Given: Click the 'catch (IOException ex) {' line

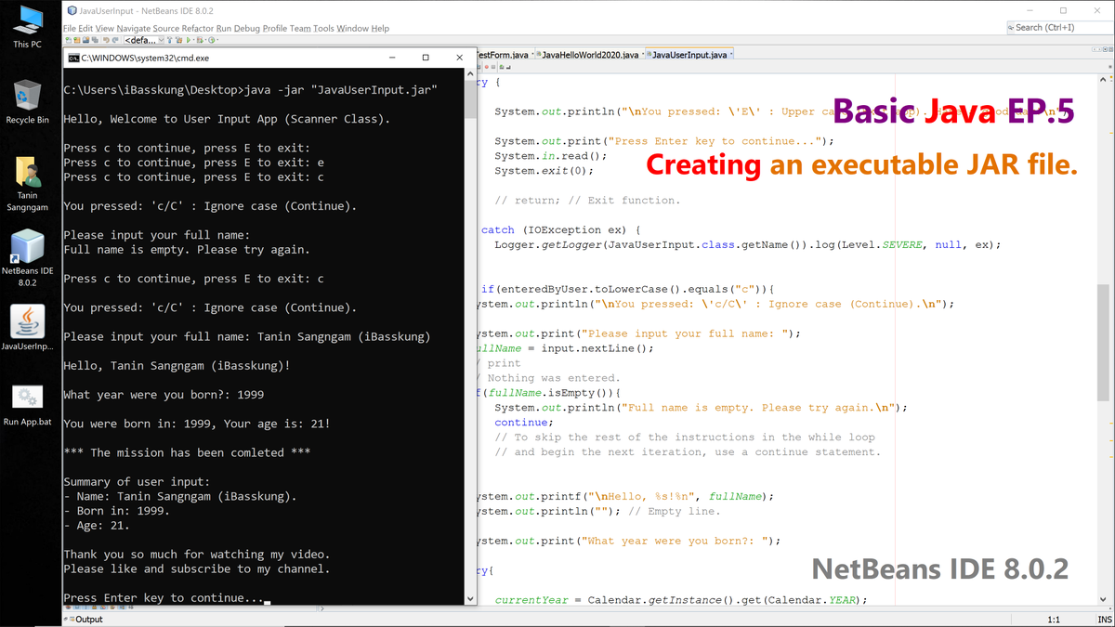Looking at the screenshot, I should (559, 230).
